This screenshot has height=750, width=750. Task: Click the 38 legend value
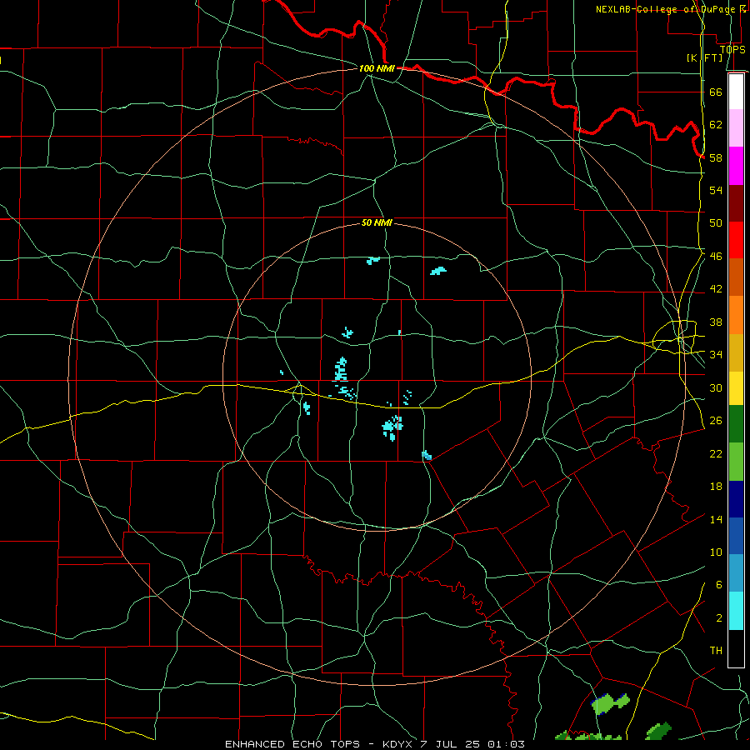pyautogui.click(x=716, y=322)
